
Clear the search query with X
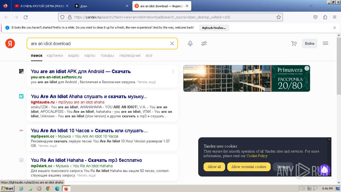click(172, 43)
